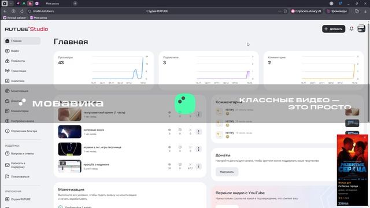Open the channel avatar profile menu
The image size is (370, 208).
coord(361,29)
